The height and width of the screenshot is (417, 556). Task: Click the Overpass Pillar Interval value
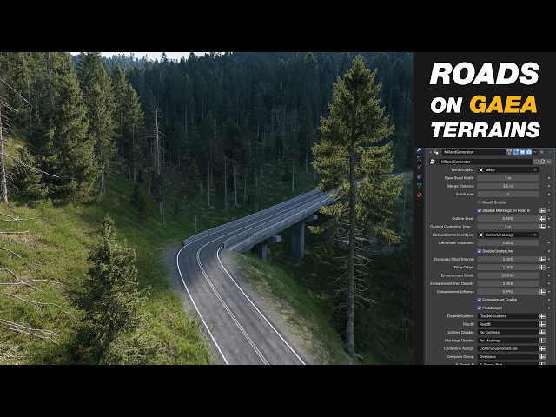(x=507, y=259)
